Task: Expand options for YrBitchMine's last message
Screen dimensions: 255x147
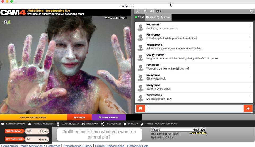Action: coord(249,96)
